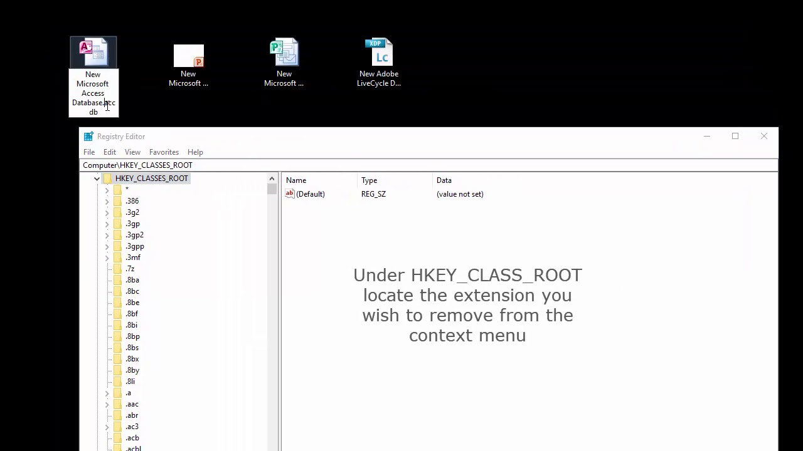Click the REG_SZ type cell
The image size is (803, 451).
373,194
